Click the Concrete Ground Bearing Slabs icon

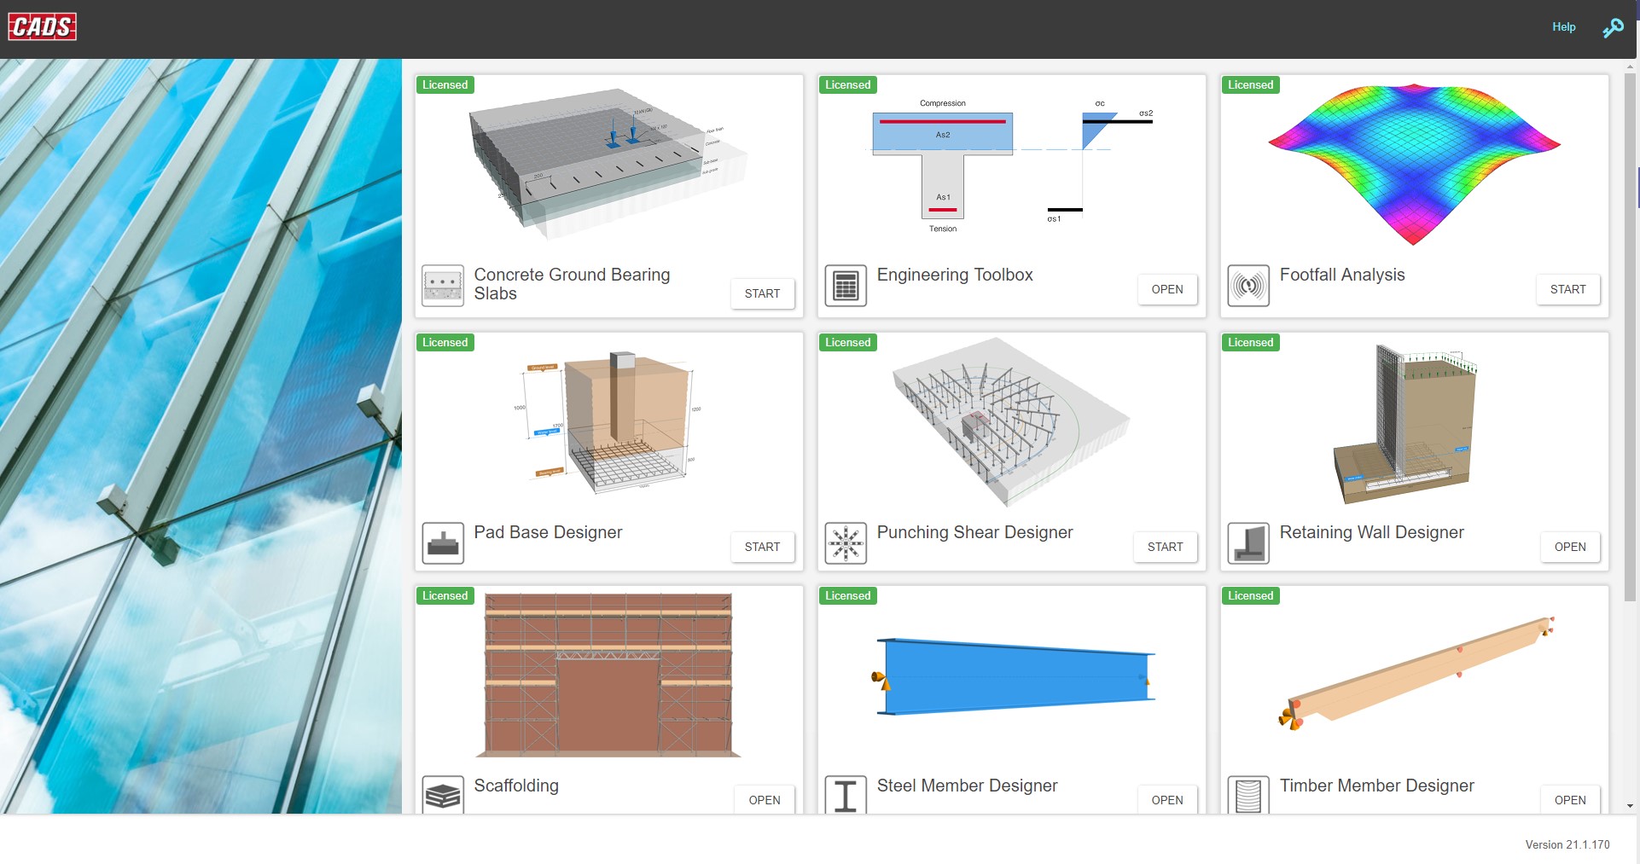click(443, 285)
